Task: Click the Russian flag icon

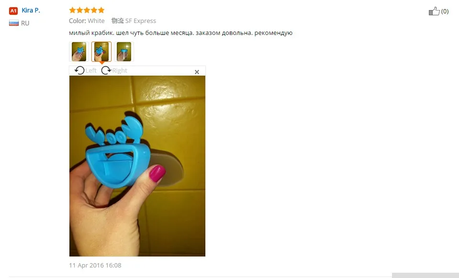Action: (14, 23)
